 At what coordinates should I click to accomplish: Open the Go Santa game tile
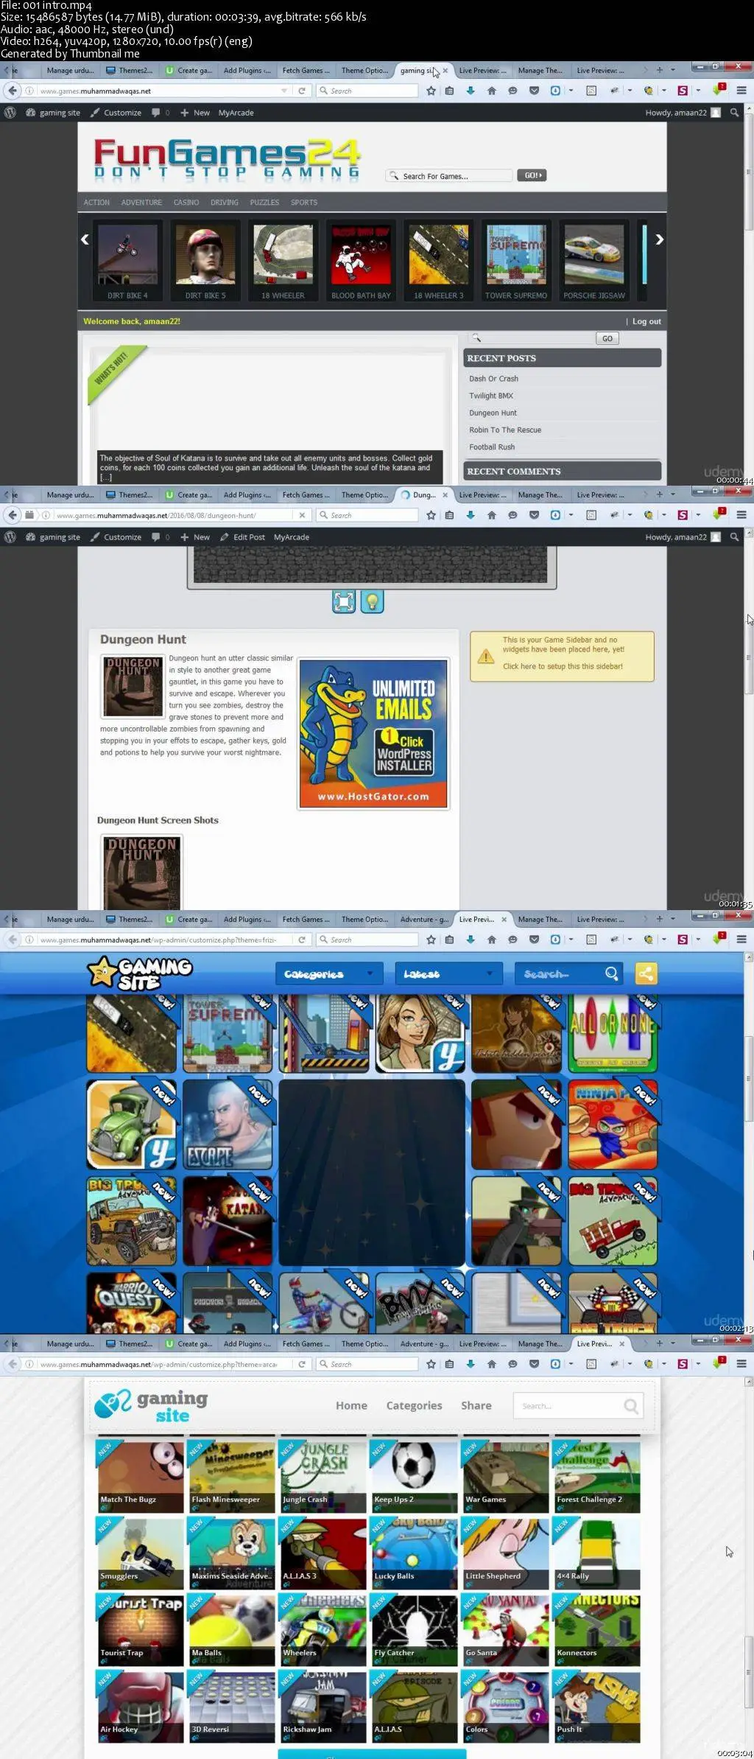pos(506,1631)
